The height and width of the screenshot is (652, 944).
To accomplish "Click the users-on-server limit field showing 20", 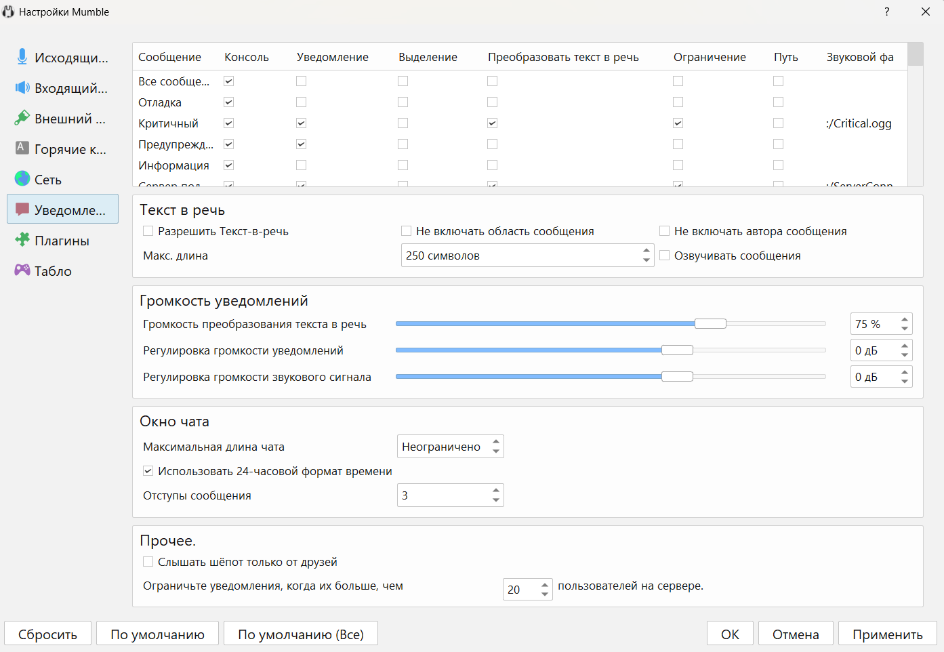I will tap(520, 590).
